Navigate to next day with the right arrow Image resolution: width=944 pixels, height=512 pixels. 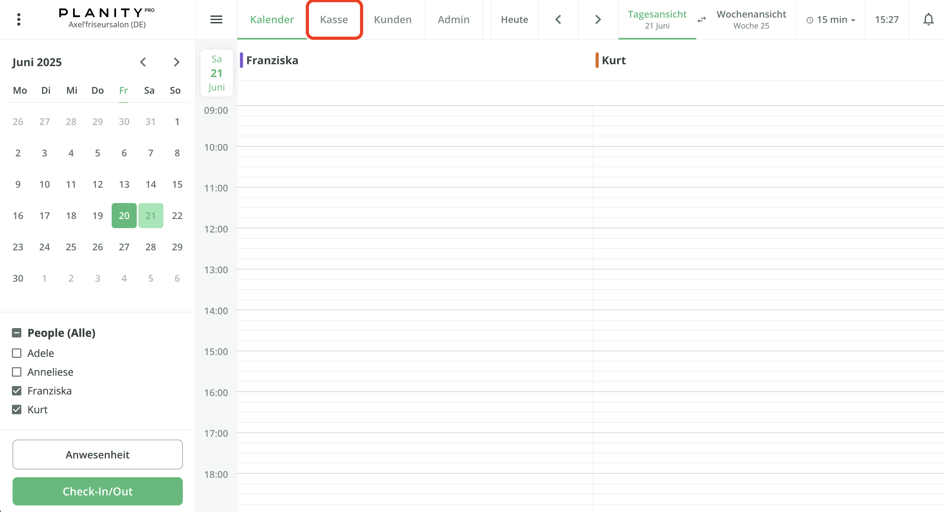597,19
